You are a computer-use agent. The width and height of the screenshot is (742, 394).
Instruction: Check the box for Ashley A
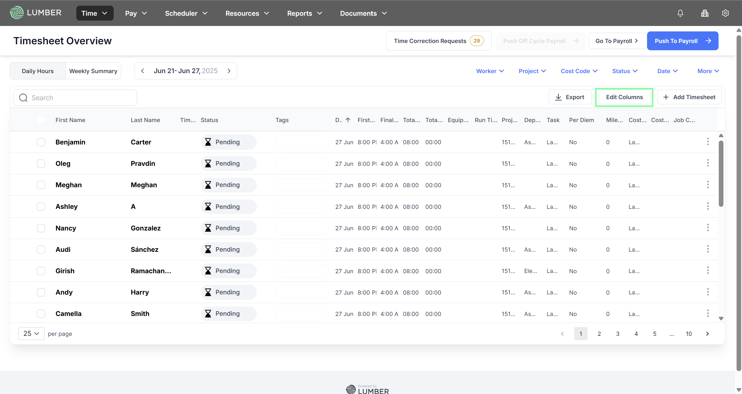click(41, 206)
